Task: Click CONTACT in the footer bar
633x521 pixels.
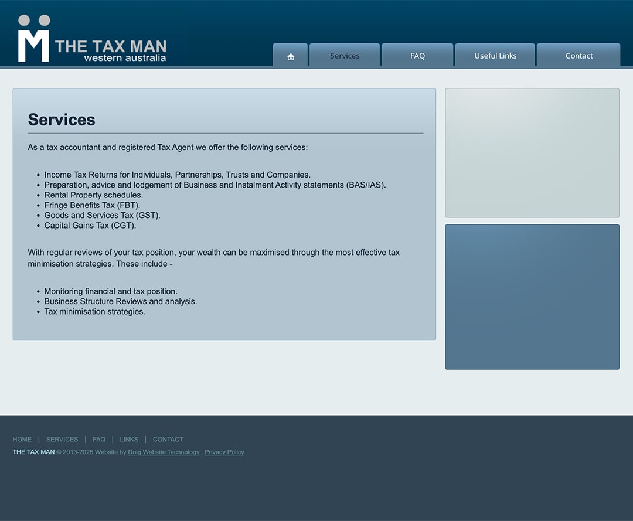Action: coord(168,439)
